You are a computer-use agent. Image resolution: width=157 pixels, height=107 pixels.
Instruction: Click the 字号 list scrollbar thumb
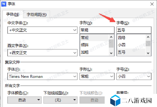click(x=148, y=43)
